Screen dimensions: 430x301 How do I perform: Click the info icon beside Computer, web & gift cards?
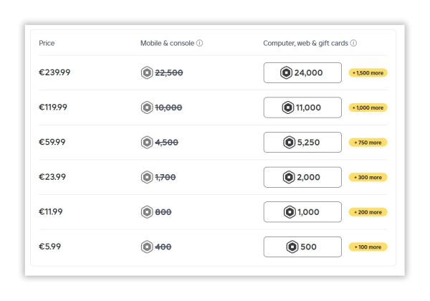(x=353, y=43)
